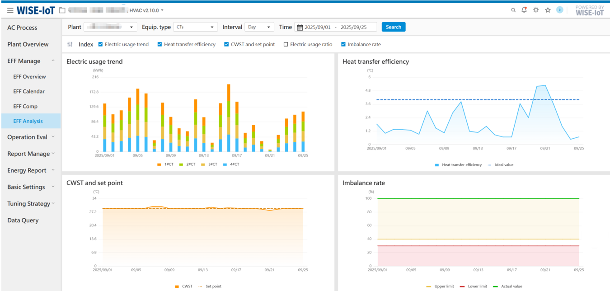Image resolution: width=610 pixels, height=291 pixels.
Task: Click the search magnifier icon
Action: [513, 10]
